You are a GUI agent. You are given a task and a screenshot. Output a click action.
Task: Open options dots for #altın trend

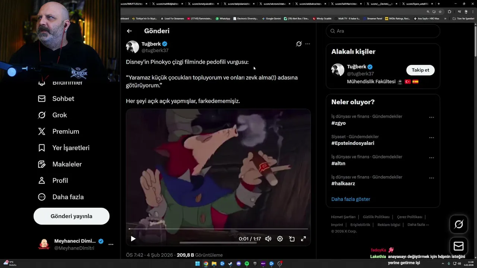(x=432, y=157)
